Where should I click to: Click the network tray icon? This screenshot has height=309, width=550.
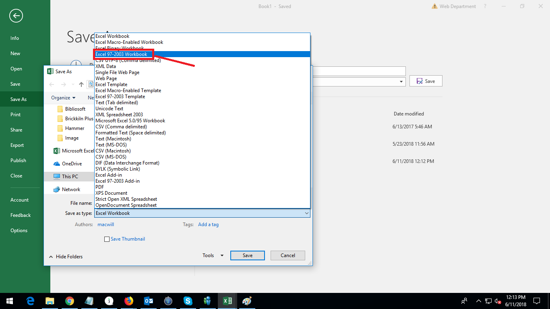pyautogui.click(x=488, y=301)
